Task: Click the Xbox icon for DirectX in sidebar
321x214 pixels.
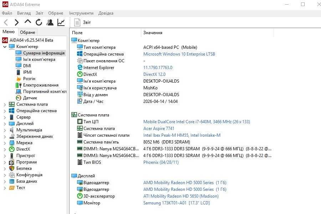Action: (12, 149)
